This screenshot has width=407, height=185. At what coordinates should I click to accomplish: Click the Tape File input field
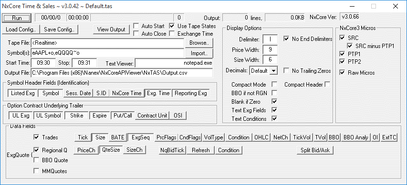pos(107,43)
